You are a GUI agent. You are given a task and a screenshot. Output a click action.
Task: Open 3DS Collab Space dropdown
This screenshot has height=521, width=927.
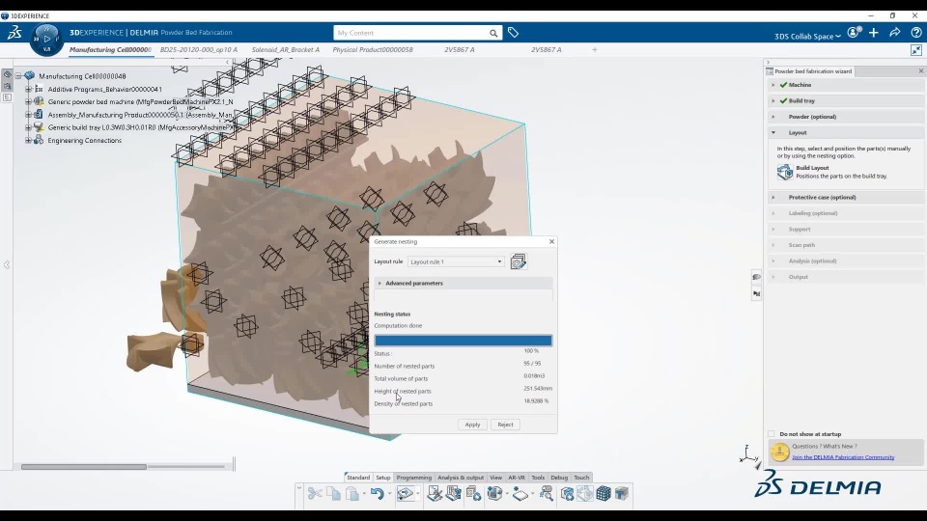click(x=807, y=36)
